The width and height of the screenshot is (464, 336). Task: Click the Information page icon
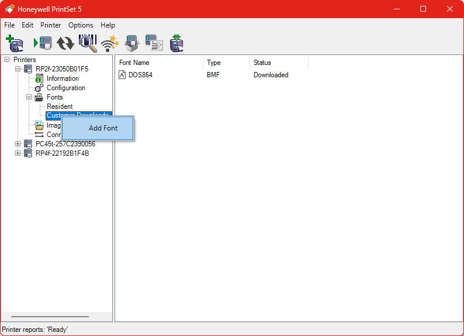(x=39, y=78)
